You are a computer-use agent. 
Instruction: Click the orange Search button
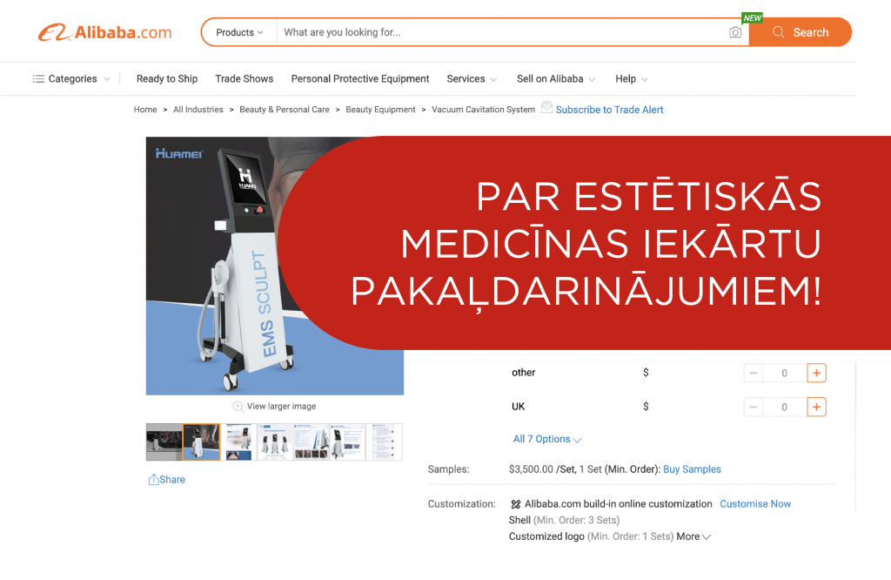pos(801,32)
